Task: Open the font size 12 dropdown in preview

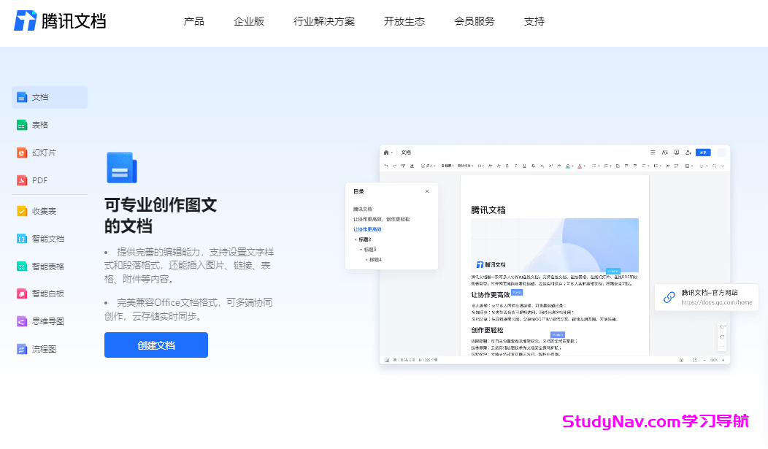Action: click(480, 166)
